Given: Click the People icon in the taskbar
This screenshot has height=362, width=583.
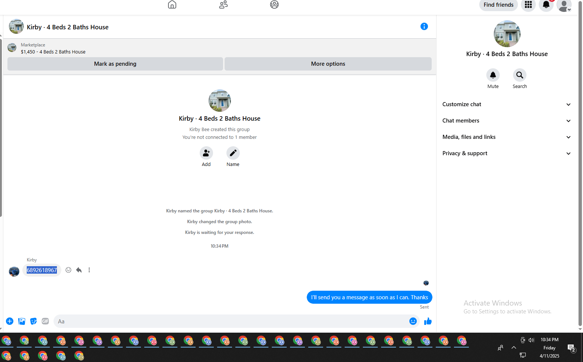Looking at the screenshot, I should click(500, 348).
